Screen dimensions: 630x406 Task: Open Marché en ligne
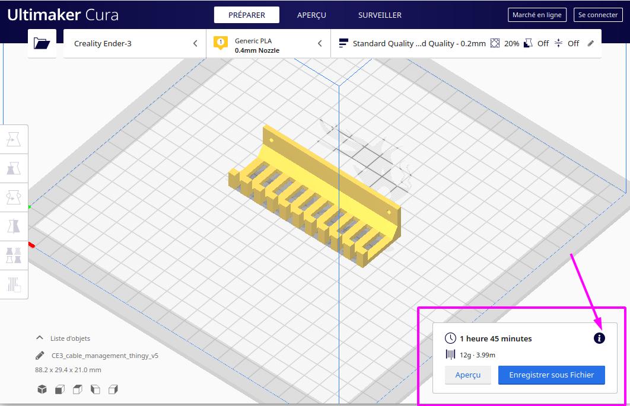tap(537, 15)
